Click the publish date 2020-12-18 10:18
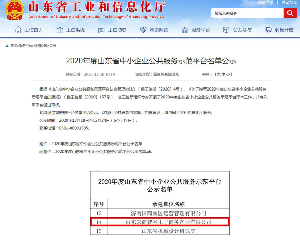 point(99,74)
